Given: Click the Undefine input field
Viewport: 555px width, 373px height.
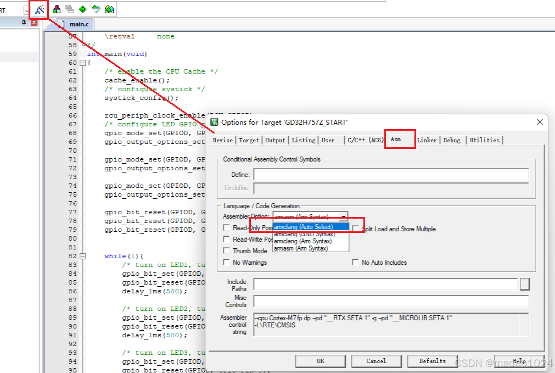Looking at the screenshot, I should coord(391,188).
